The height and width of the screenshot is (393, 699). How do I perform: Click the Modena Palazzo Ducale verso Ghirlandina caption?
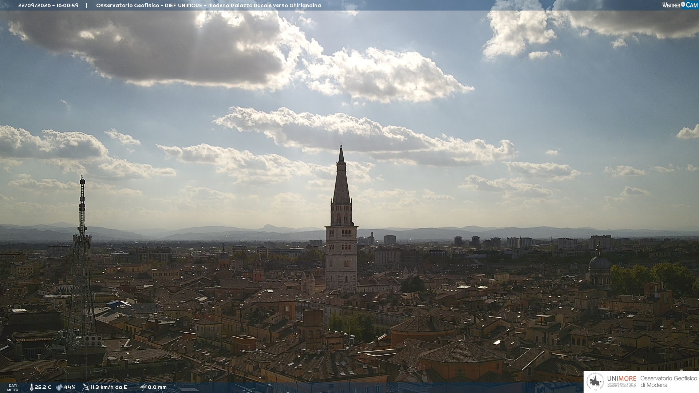(265, 5)
